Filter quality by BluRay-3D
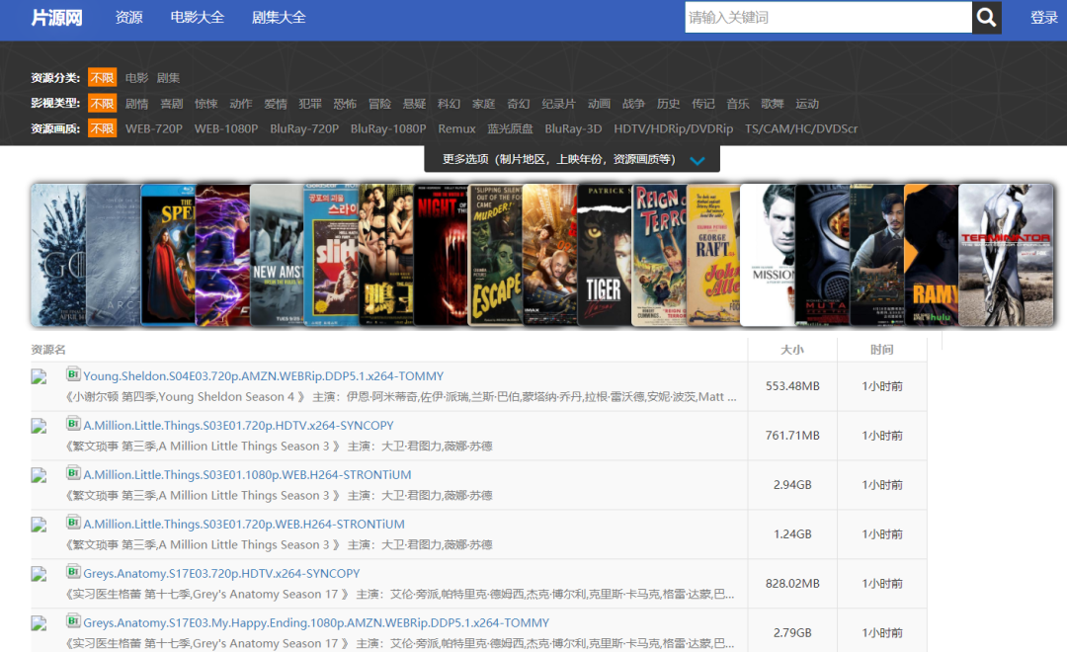Screen dimensions: 1067x652 pos(573,128)
